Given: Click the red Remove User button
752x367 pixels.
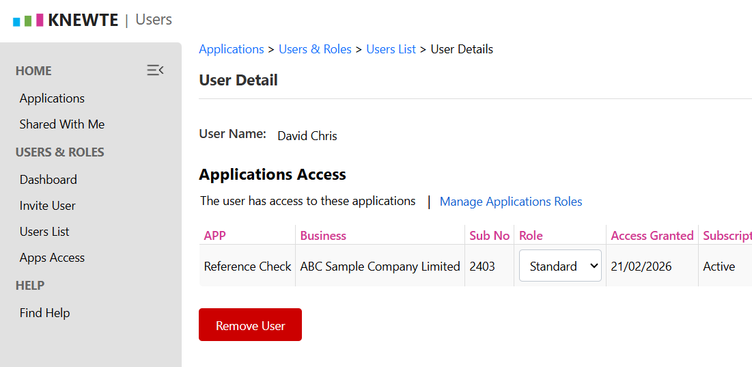Looking at the screenshot, I should pyautogui.click(x=251, y=325).
